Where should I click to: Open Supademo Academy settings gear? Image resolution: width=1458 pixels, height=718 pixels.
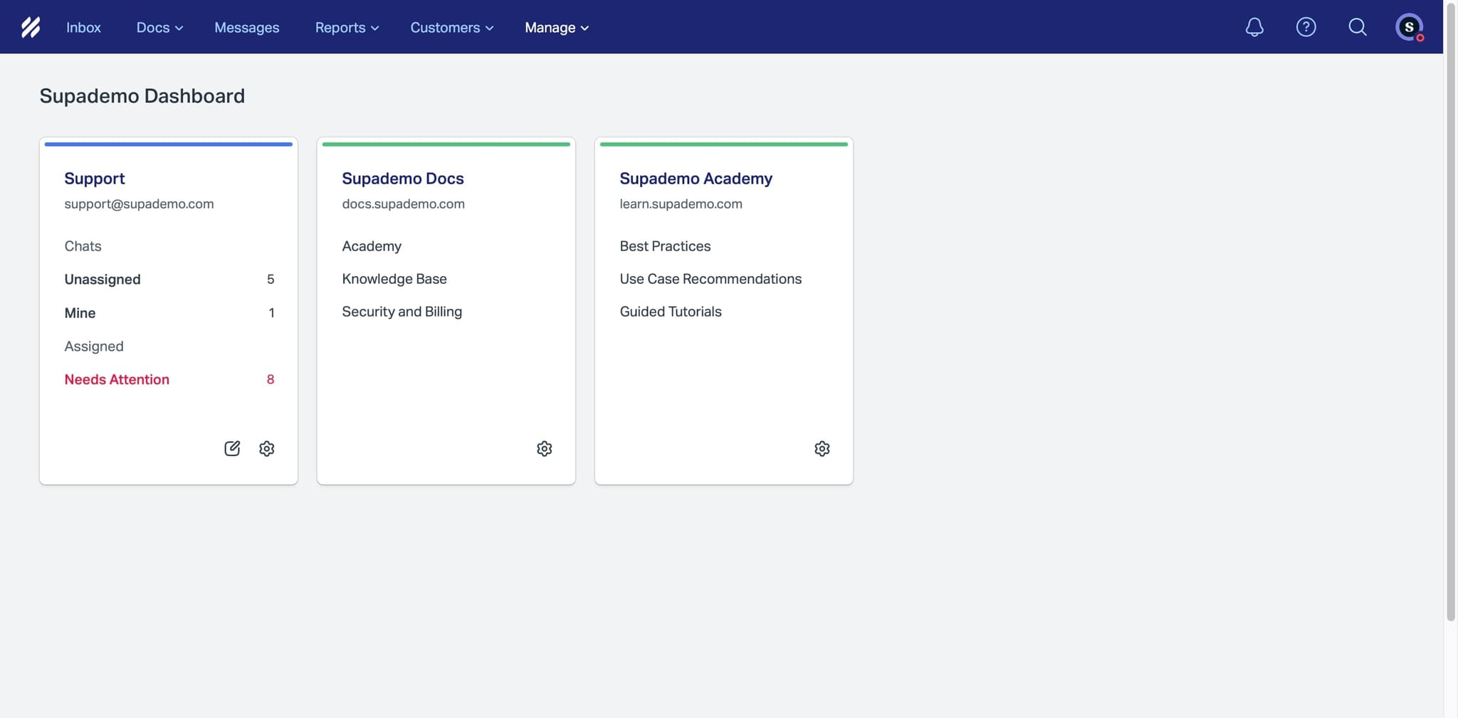tap(822, 448)
